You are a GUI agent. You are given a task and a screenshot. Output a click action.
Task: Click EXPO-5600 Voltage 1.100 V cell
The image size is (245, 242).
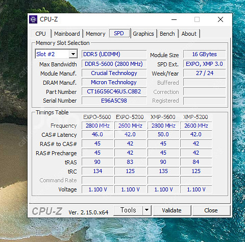point(97,189)
